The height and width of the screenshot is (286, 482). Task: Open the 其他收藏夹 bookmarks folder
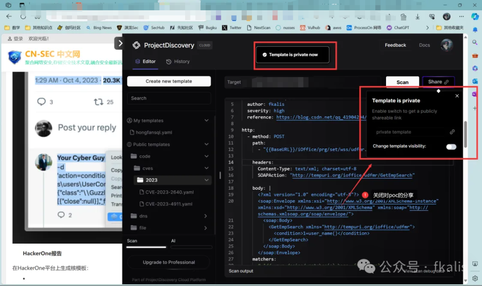[x=450, y=28]
